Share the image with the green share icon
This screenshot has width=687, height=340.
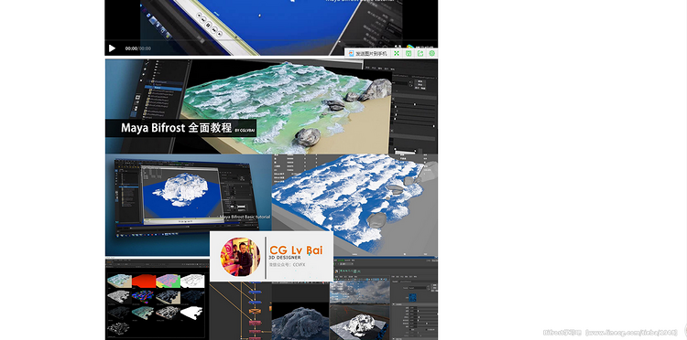click(420, 53)
